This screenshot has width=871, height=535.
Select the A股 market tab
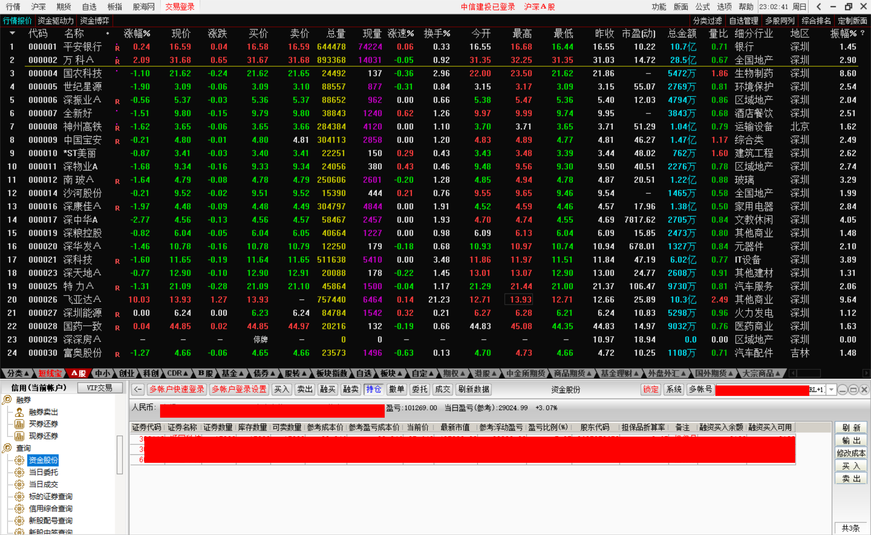78,374
